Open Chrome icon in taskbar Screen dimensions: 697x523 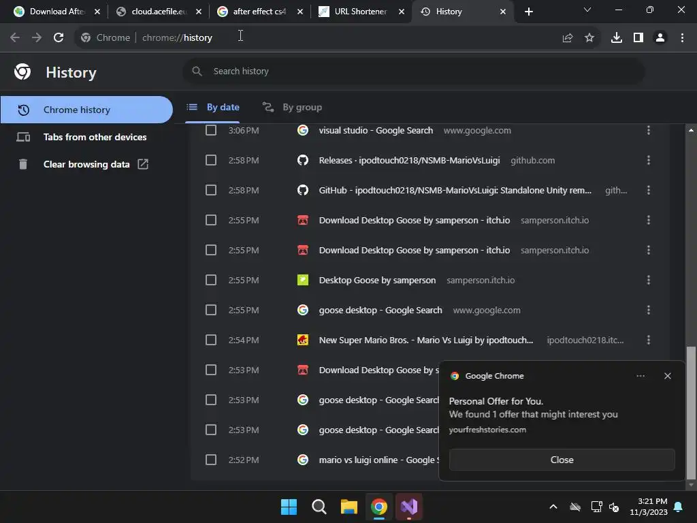click(x=379, y=507)
